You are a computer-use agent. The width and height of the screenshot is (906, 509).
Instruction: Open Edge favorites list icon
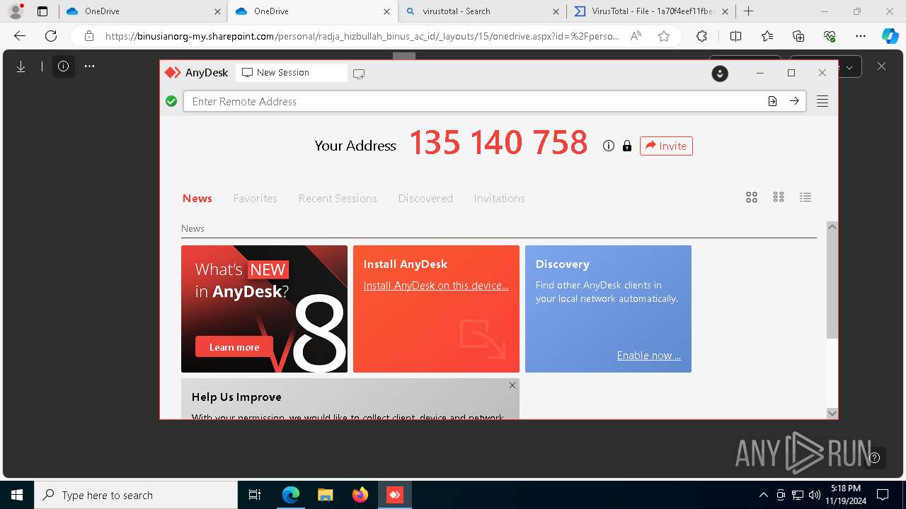767,36
